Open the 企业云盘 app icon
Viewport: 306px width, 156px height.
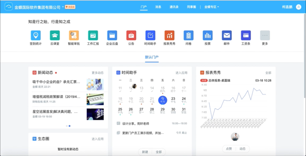tap(112, 36)
